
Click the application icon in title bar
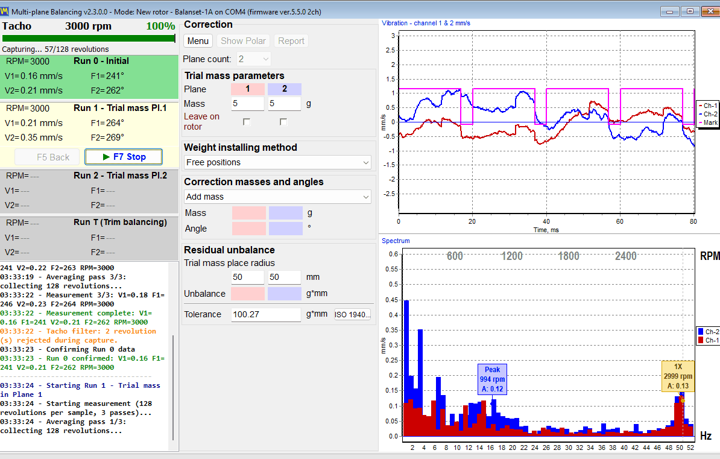[x=5, y=11]
